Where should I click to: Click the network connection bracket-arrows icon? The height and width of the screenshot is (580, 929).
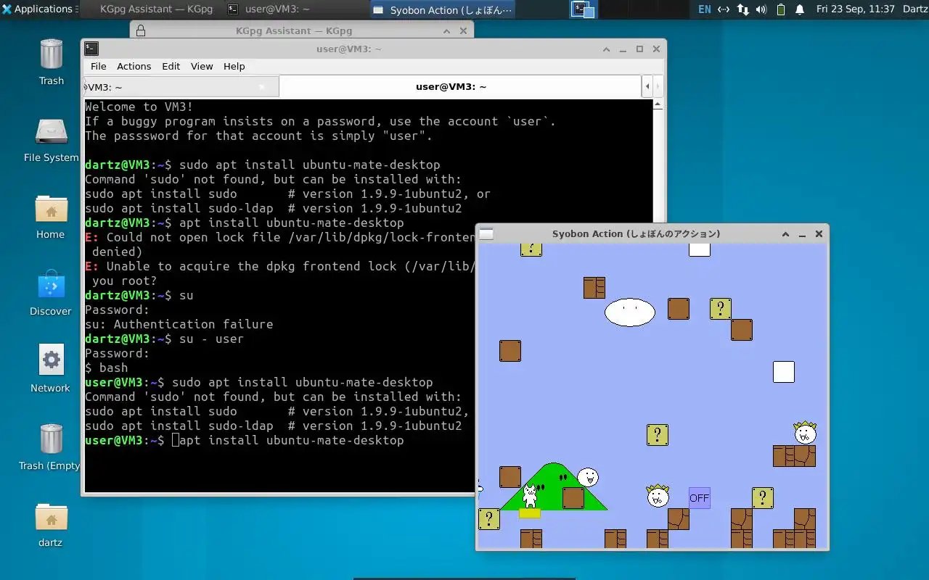[724, 9]
